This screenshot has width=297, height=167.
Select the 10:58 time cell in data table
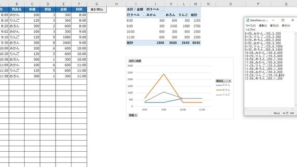pos(4,59)
